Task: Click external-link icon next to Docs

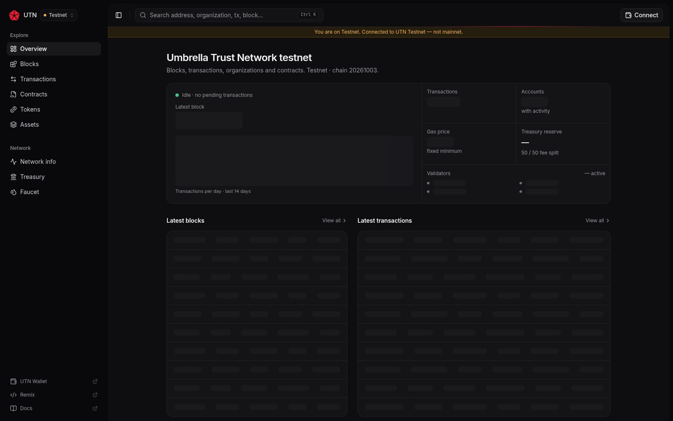Action: point(95,408)
